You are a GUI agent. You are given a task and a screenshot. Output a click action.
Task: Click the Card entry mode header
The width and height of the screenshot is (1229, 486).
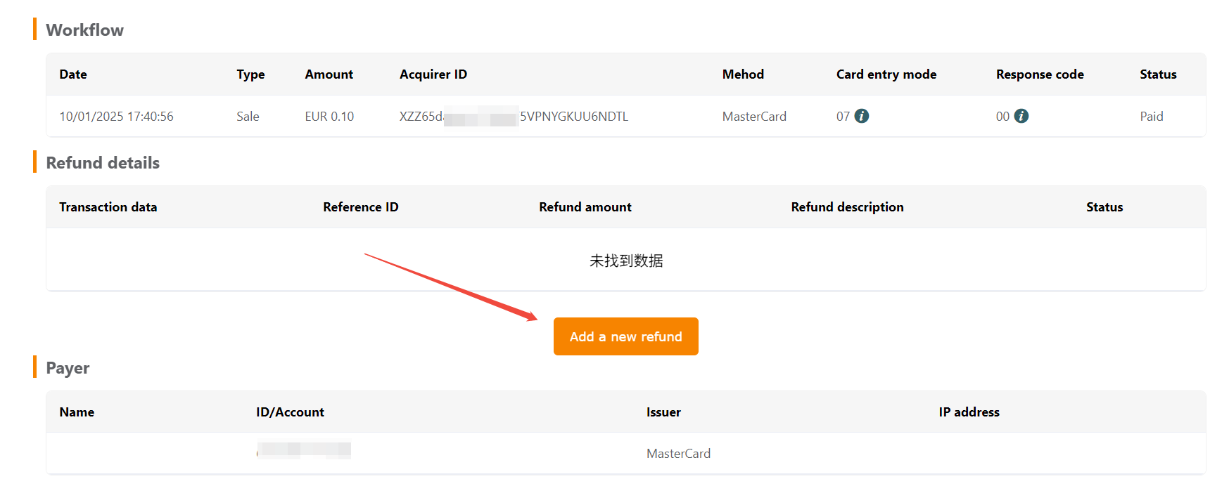[886, 74]
